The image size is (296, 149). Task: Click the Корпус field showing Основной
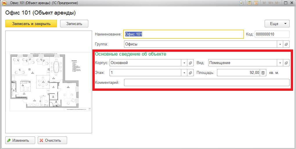coord(145,63)
